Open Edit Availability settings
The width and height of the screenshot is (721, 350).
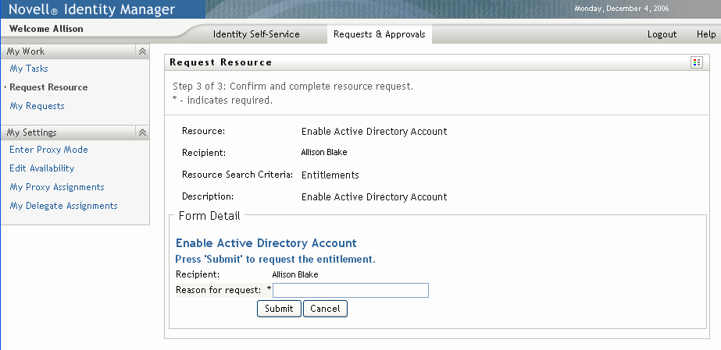[x=42, y=168]
